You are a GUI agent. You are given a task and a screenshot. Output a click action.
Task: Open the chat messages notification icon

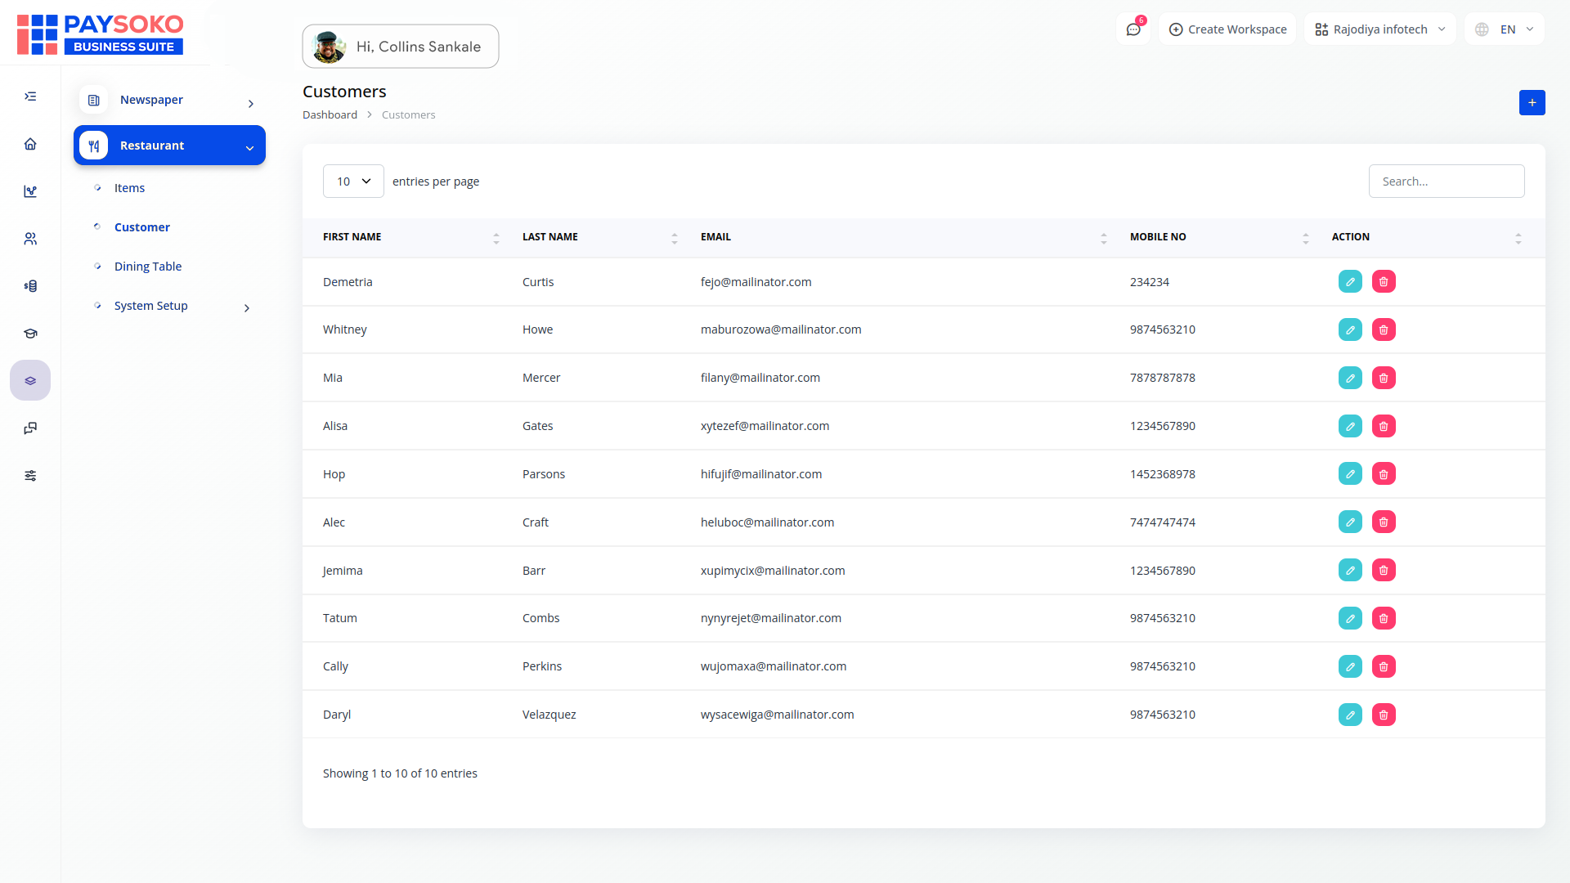click(x=1133, y=29)
